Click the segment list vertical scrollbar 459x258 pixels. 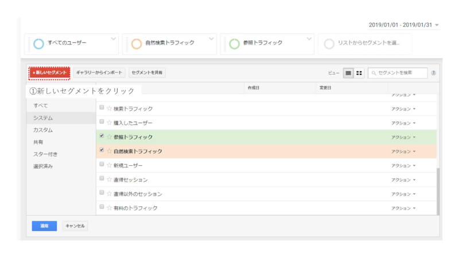coord(438,191)
